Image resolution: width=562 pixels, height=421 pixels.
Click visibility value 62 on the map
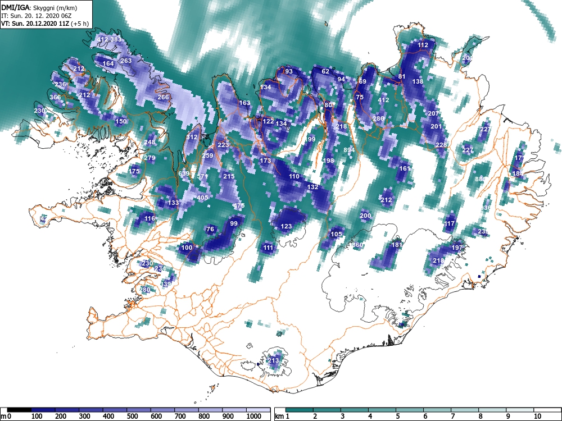[x=325, y=71]
